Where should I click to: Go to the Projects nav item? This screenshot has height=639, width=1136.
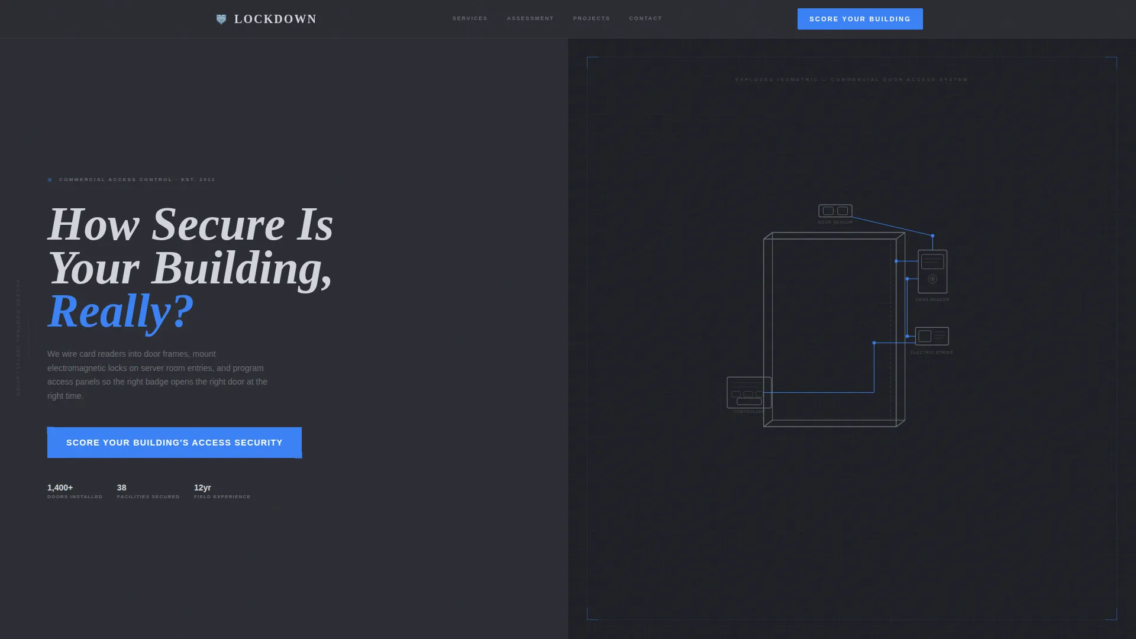(591, 18)
